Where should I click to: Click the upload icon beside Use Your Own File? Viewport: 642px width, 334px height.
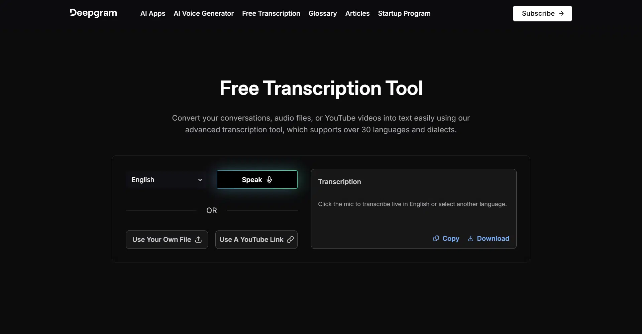pos(198,239)
